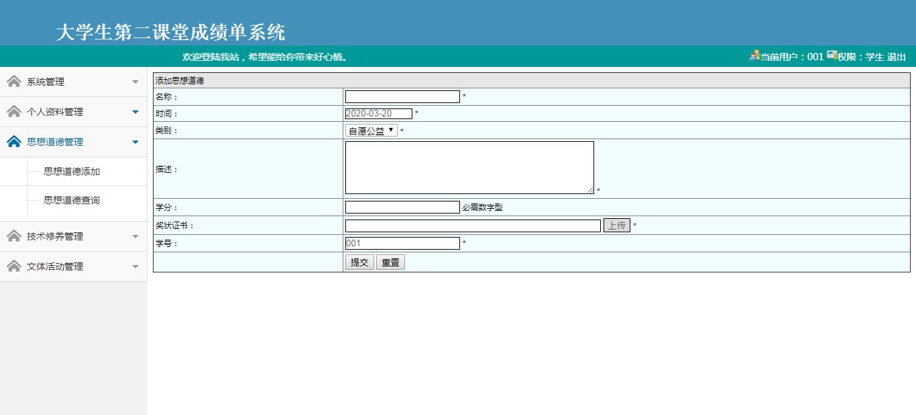The width and height of the screenshot is (916, 415).
Task: Click the home icon beside 文体活动管理
Action: [13, 266]
